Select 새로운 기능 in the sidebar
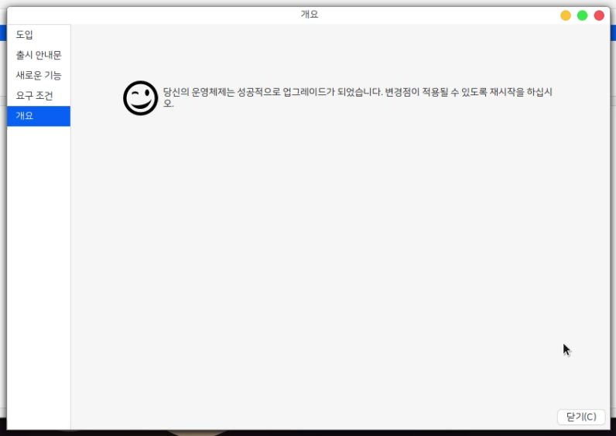The image size is (616, 436). (38, 75)
